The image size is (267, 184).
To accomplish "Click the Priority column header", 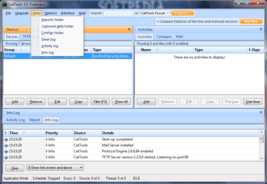I will (58, 133).
